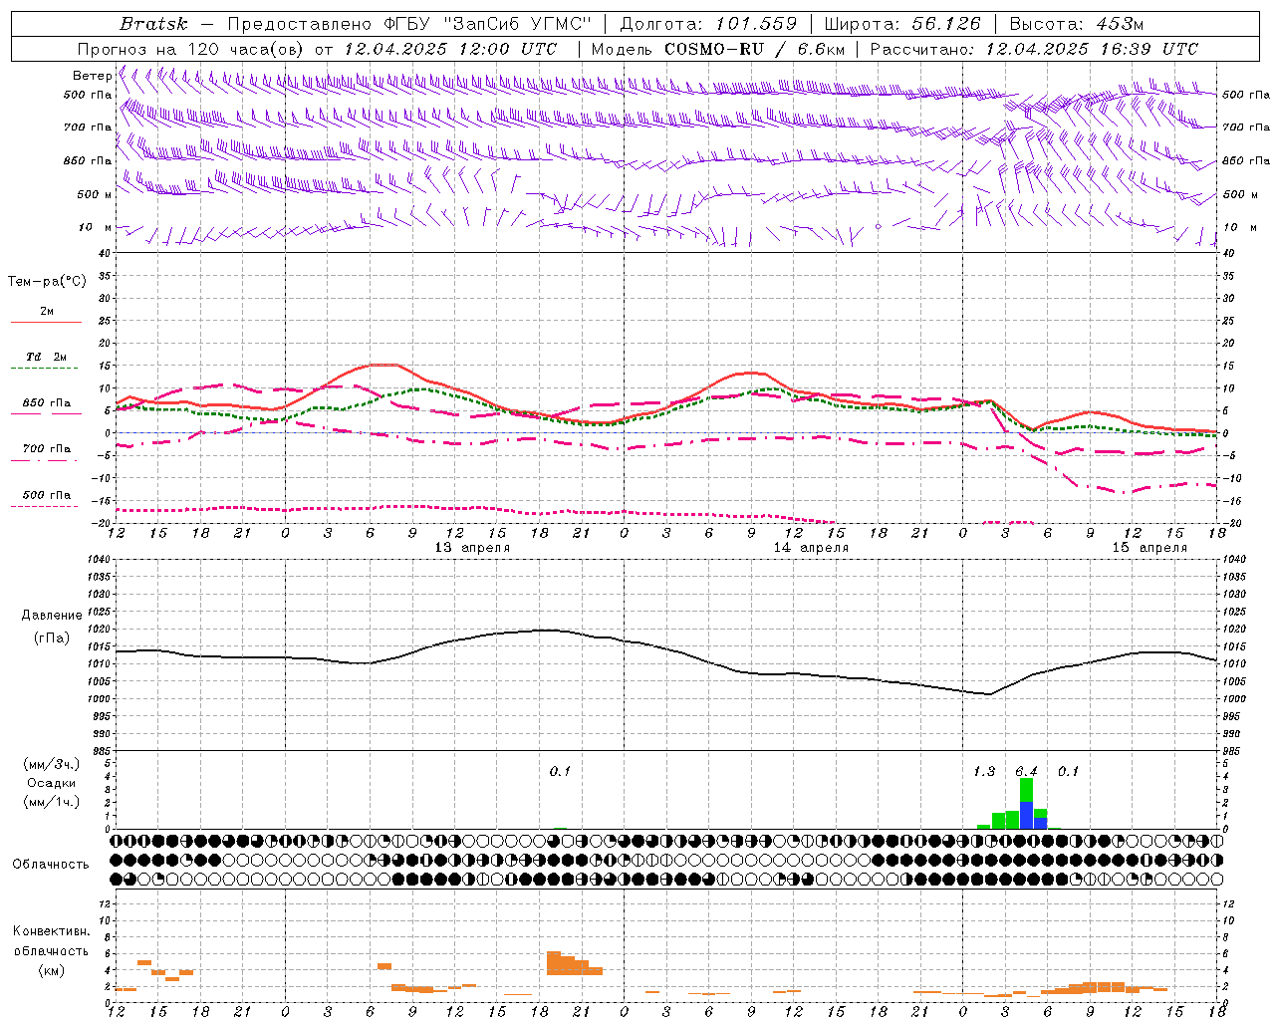Click the tallest green-and-blue precipitation bar
1275x1020 pixels.
tap(1026, 804)
